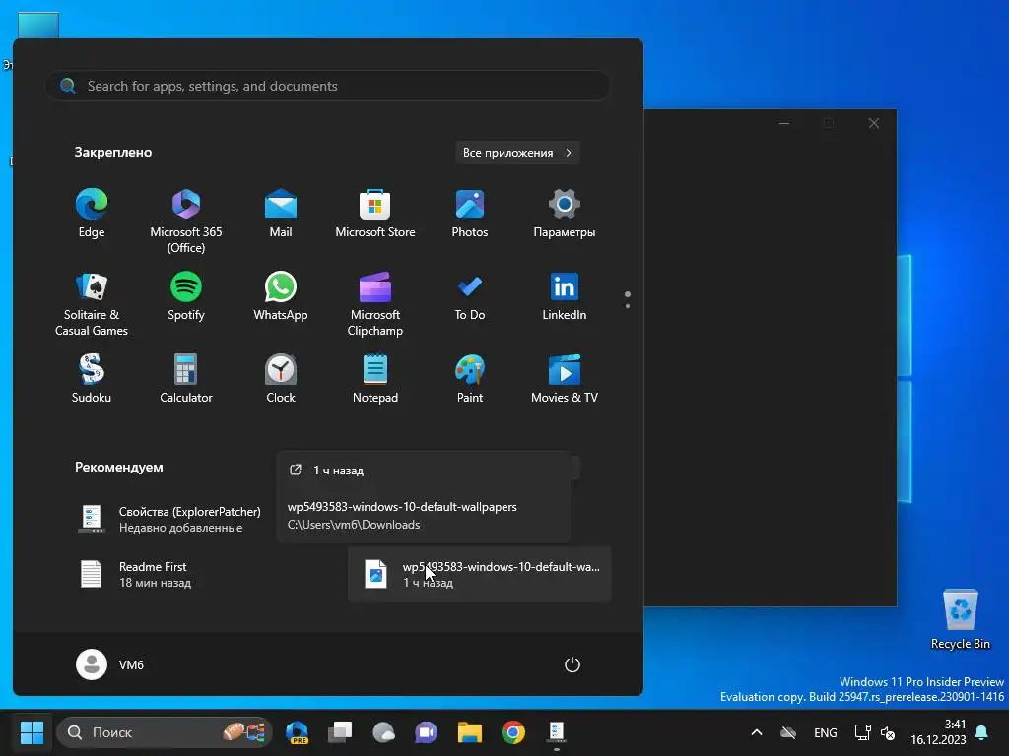
Task: Open muted volume tray icon
Action: (x=888, y=732)
